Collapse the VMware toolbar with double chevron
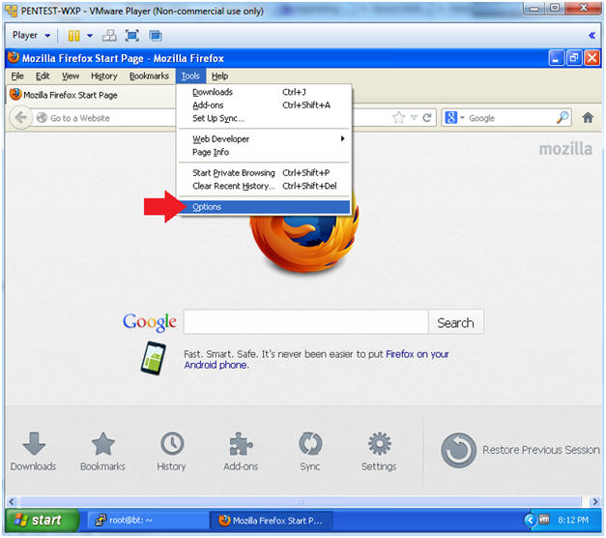 592,36
